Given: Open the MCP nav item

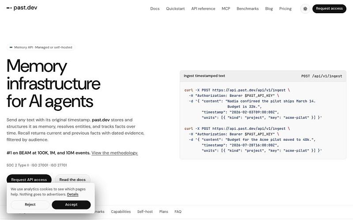Looking at the screenshot, I should (226, 8).
